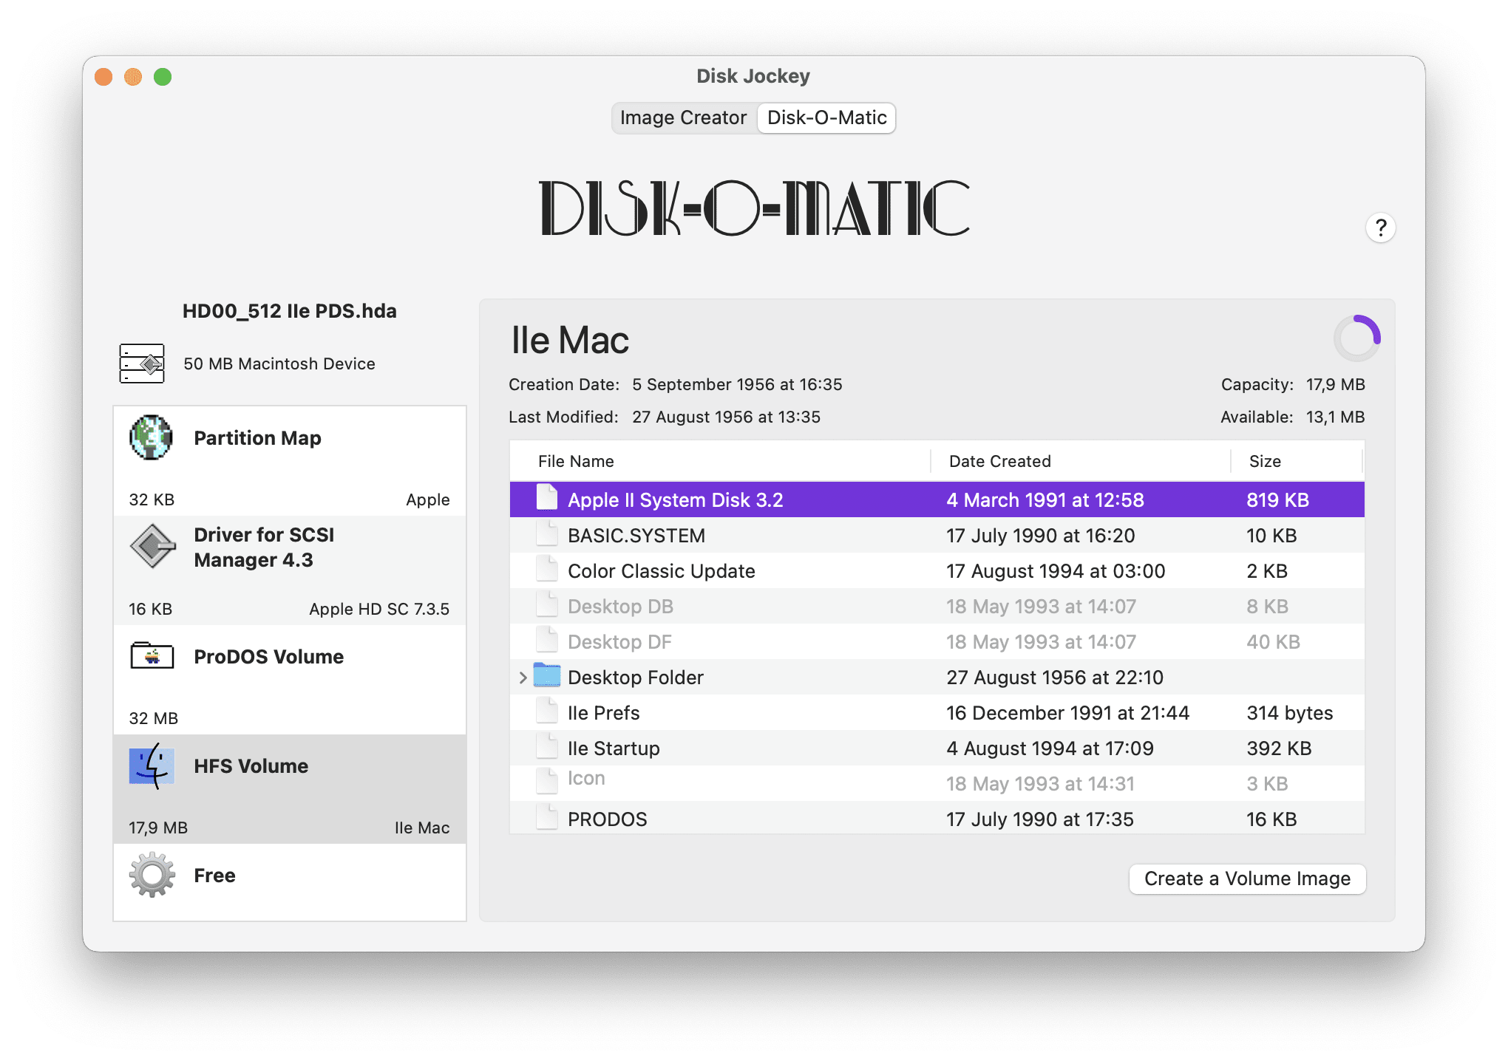The image size is (1508, 1061).
Task: Click the IIe Mac volume heading
Action: [x=570, y=341]
